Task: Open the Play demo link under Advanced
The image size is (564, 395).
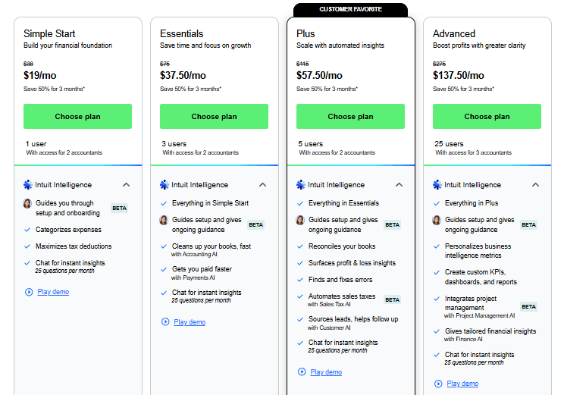Action: (x=462, y=384)
